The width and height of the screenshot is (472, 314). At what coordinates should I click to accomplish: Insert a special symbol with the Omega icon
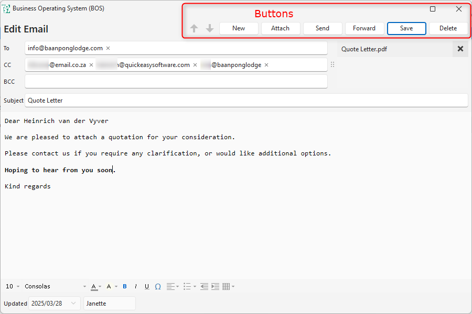(x=158, y=287)
